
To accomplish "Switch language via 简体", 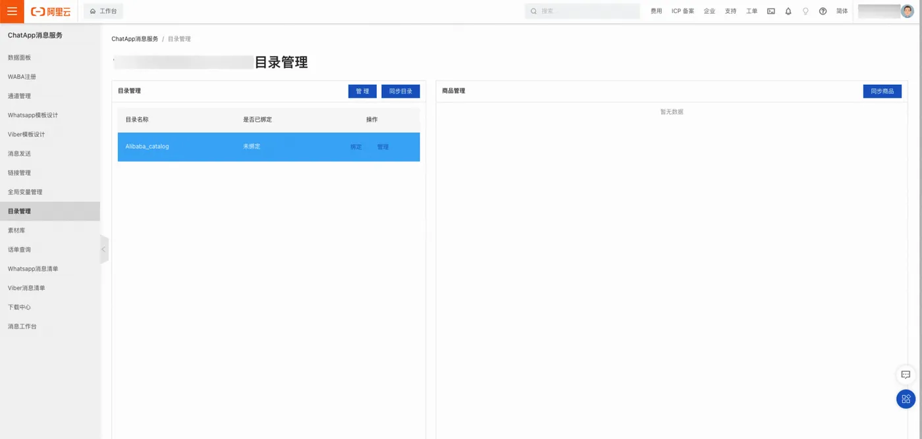I will tap(842, 11).
